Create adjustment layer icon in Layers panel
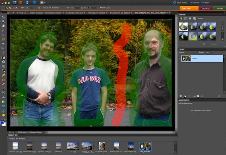Screen dimensions: 226x155 (x=185, y=96)
